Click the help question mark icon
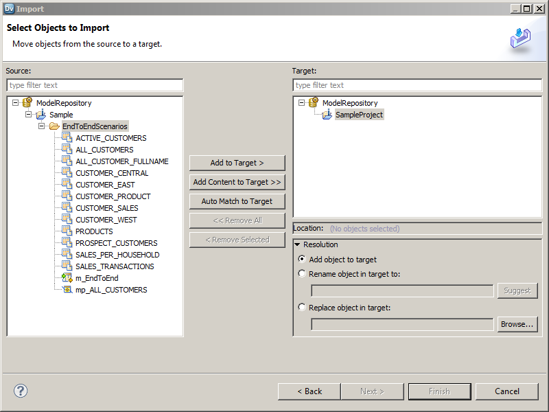The width and height of the screenshot is (549, 412). click(x=21, y=391)
